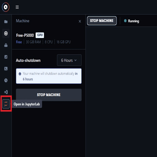Open the files folder sidebar icon
The image size is (157, 157).
[x=6, y=22]
